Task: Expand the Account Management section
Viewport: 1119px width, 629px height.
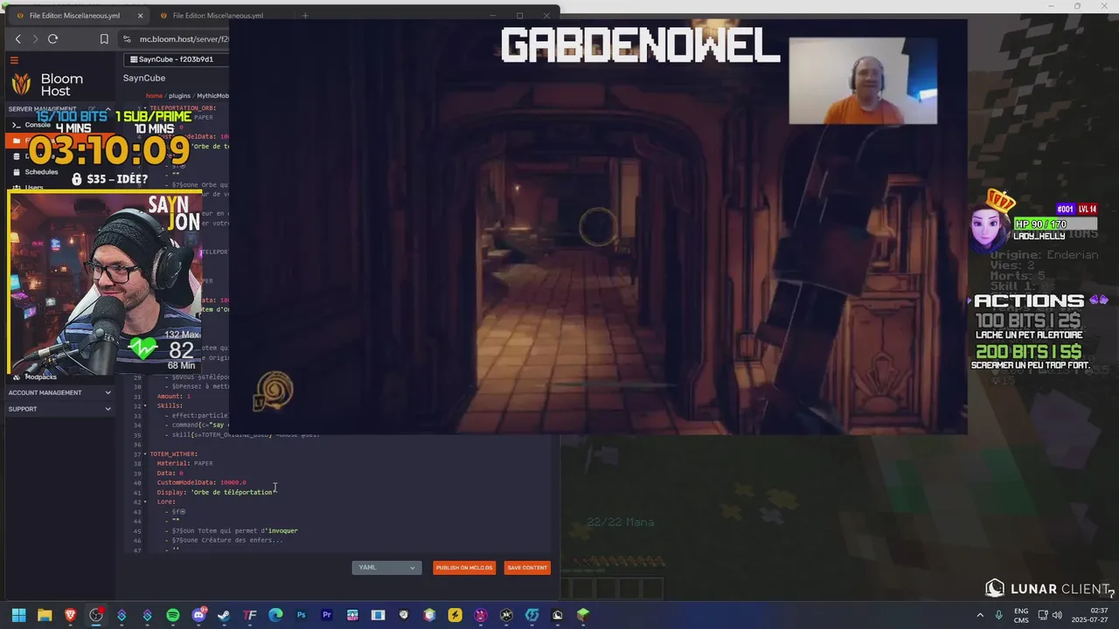Action: 108,392
